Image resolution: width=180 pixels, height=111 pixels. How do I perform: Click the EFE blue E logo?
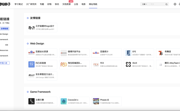click(x=128, y=53)
